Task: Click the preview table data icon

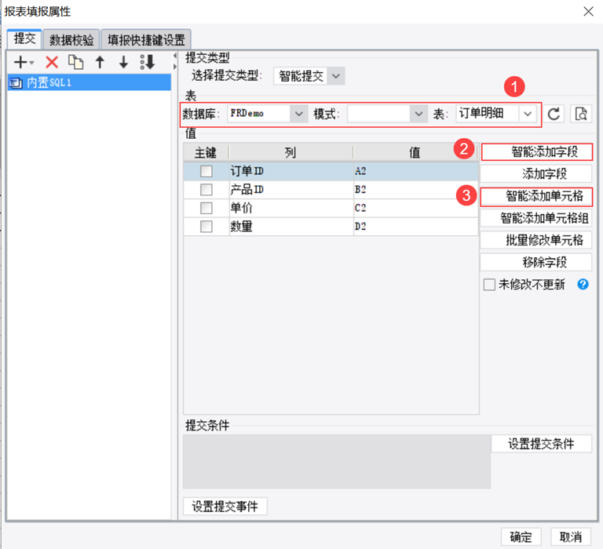Action: (581, 114)
